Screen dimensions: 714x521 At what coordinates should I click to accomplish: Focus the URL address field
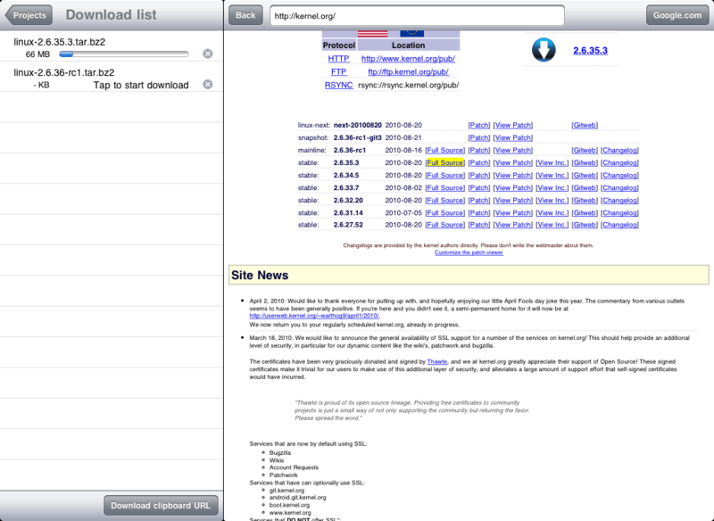tap(417, 15)
